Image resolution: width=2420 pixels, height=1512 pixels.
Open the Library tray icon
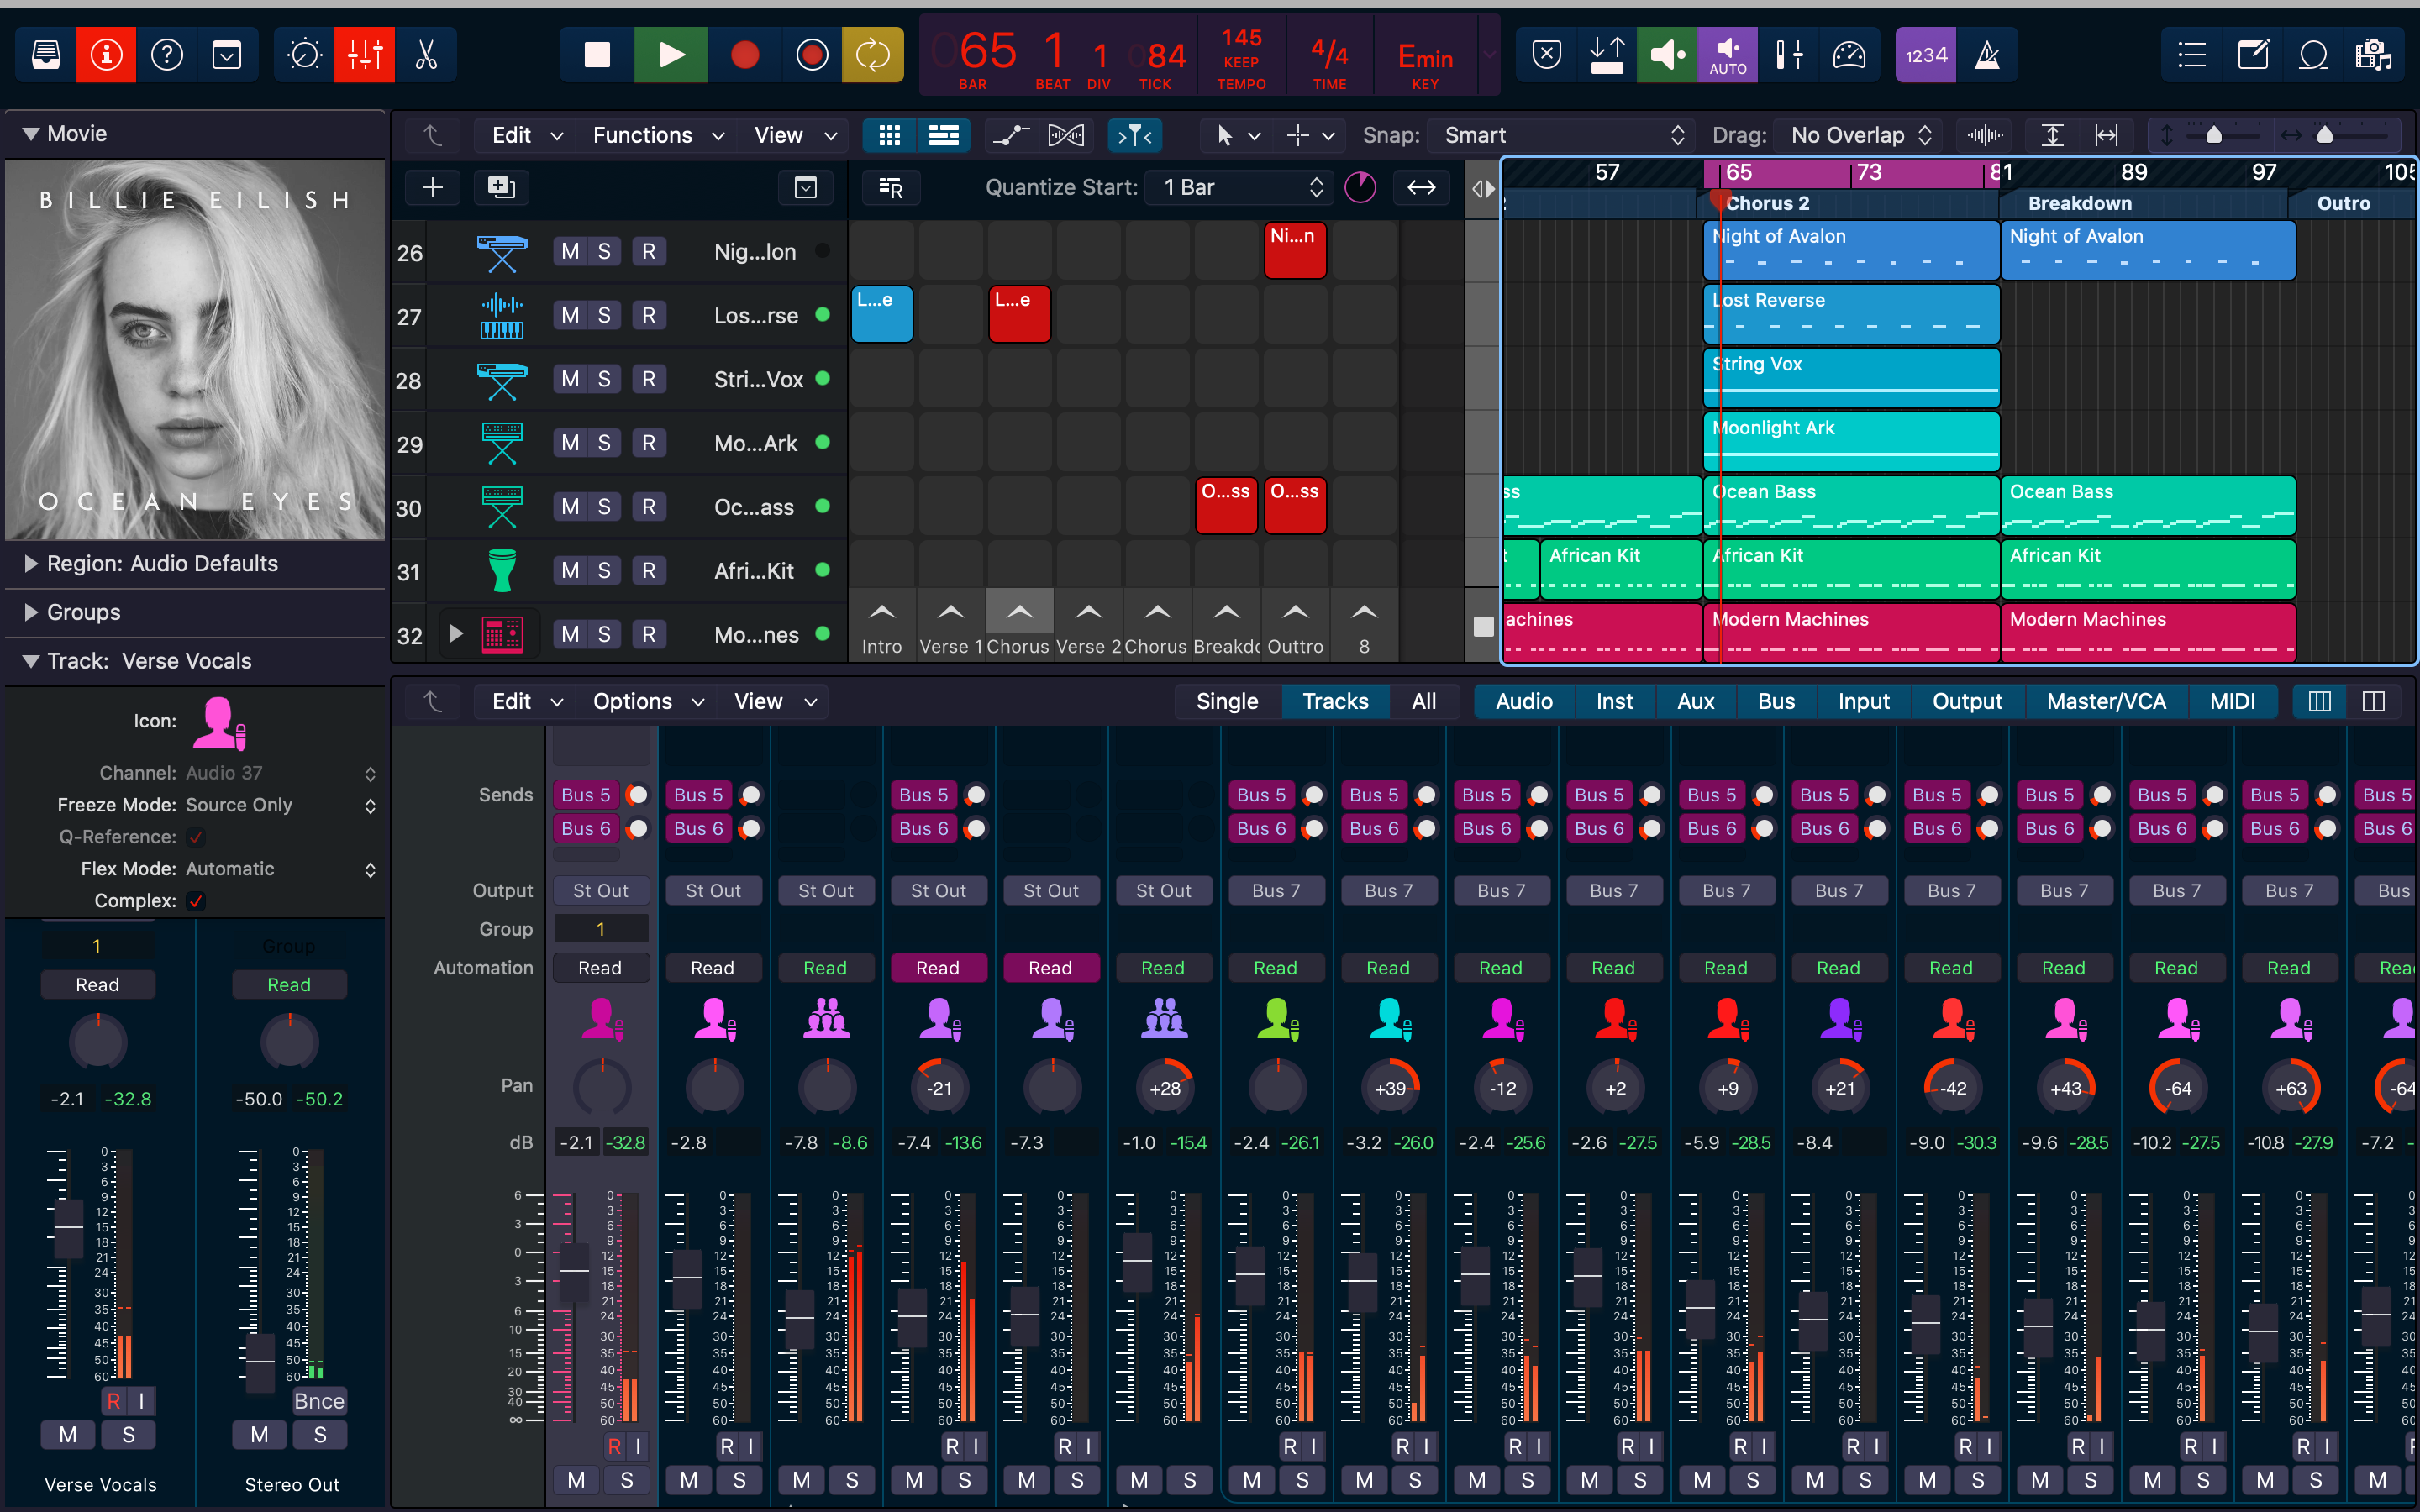[46, 55]
